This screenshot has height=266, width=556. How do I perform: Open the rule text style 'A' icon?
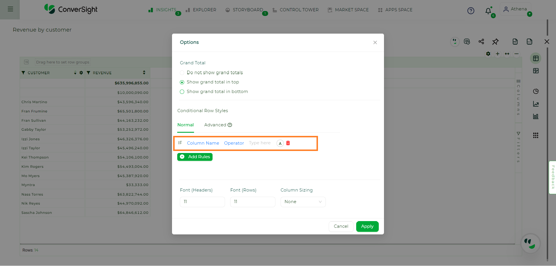pyautogui.click(x=280, y=143)
